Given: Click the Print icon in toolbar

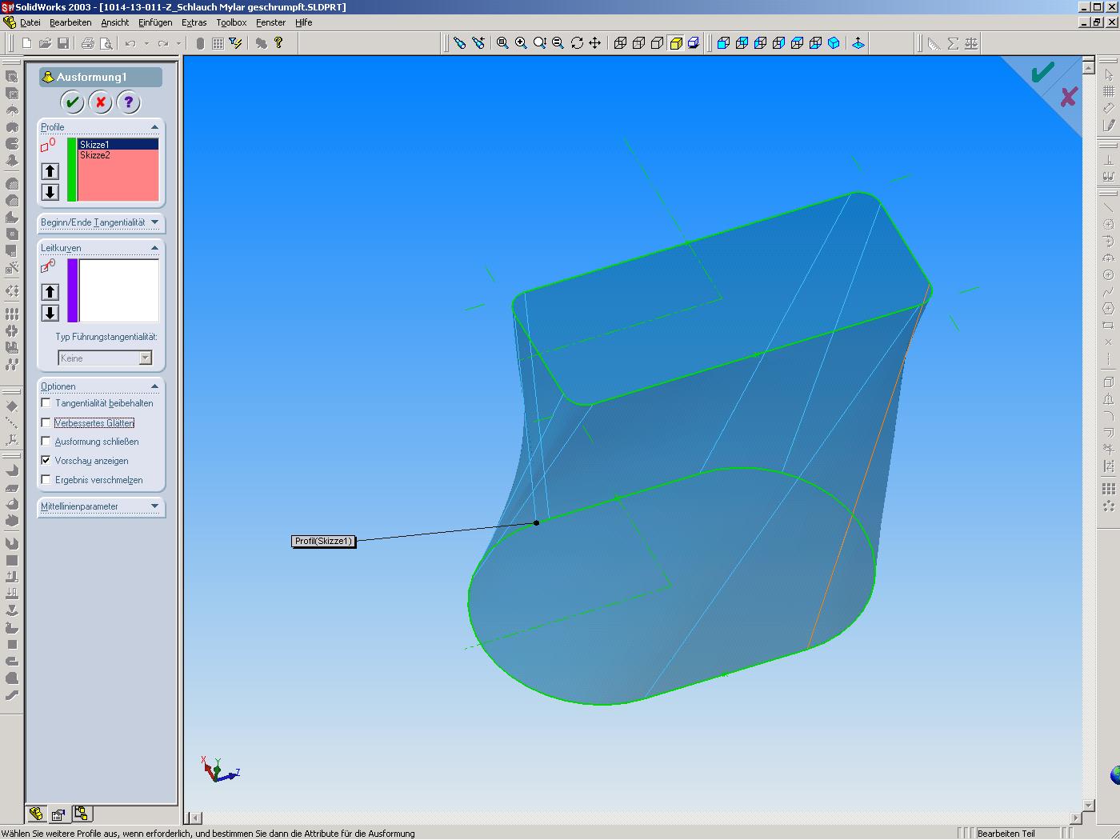Looking at the screenshot, I should coord(87,43).
